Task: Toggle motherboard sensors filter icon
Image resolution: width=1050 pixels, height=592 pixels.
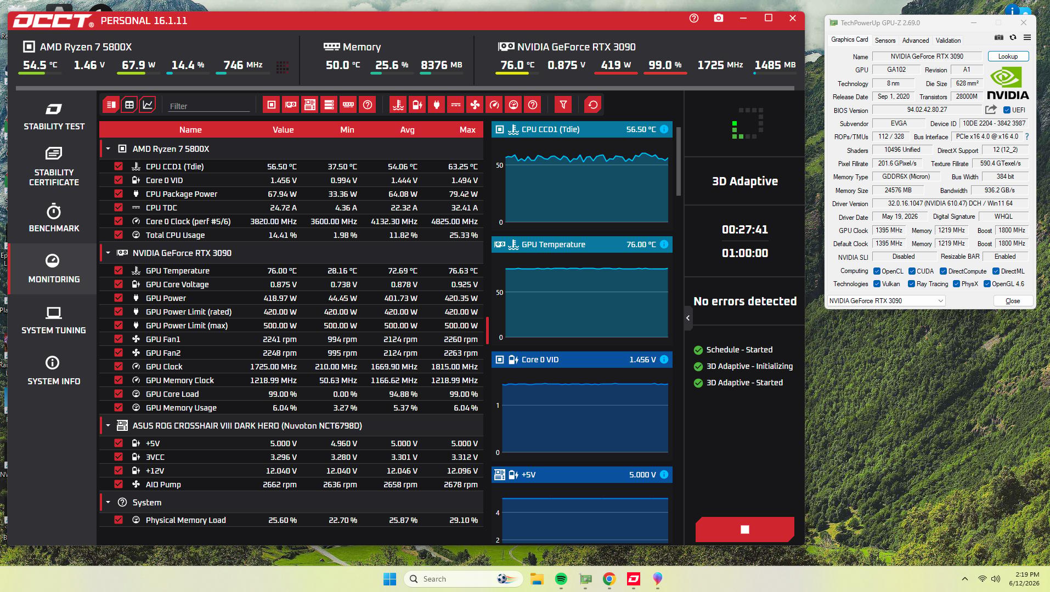Action: click(x=310, y=105)
